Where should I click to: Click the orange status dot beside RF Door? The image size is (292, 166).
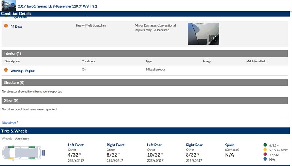[6, 26]
